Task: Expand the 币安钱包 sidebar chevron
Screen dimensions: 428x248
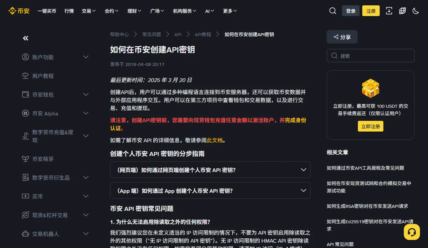Action: pyautogui.click(x=86, y=95)
